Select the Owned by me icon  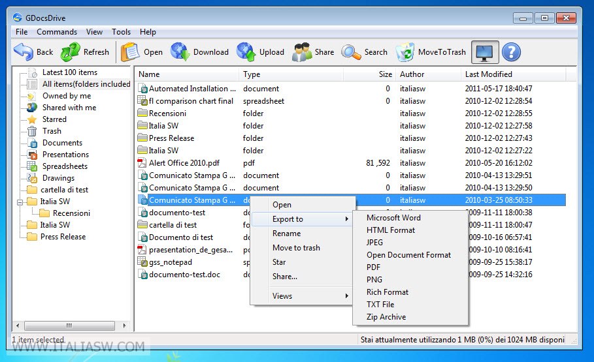click(32, 96)
